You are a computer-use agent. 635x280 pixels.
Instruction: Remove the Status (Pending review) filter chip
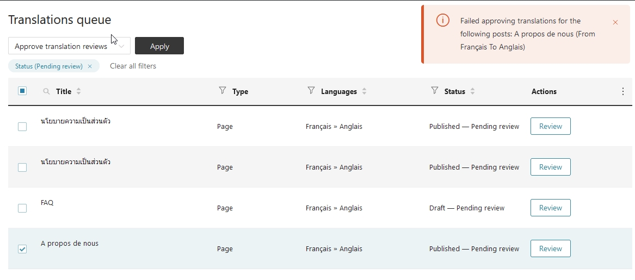click(x=90, y=66)
